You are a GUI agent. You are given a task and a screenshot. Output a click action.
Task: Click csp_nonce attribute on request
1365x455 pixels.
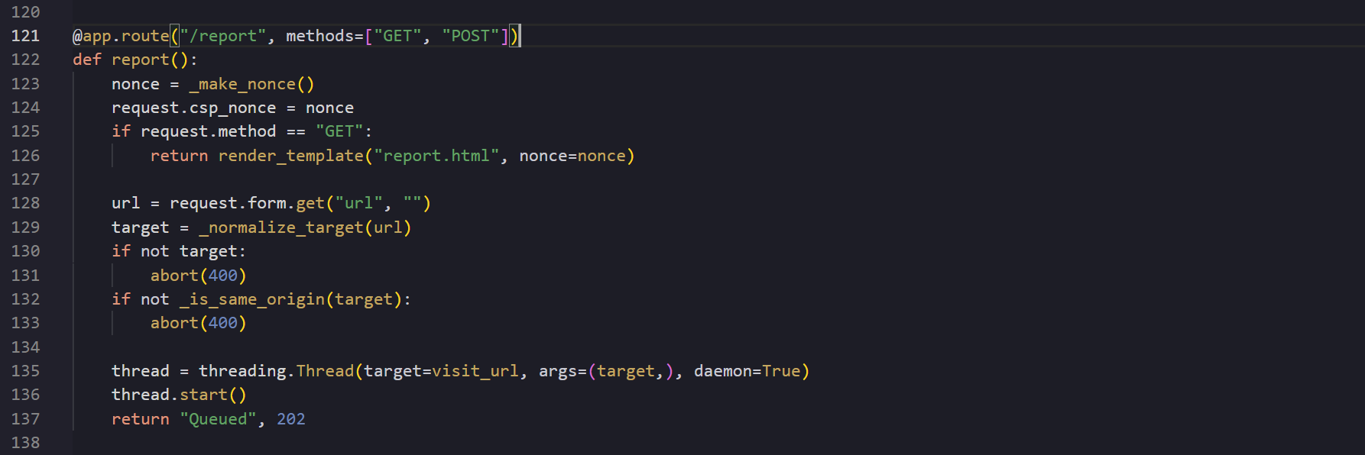pyautogui.click(x=232, y=108)
